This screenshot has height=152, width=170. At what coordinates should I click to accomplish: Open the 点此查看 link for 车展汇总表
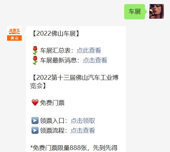[x=89, y=51]
